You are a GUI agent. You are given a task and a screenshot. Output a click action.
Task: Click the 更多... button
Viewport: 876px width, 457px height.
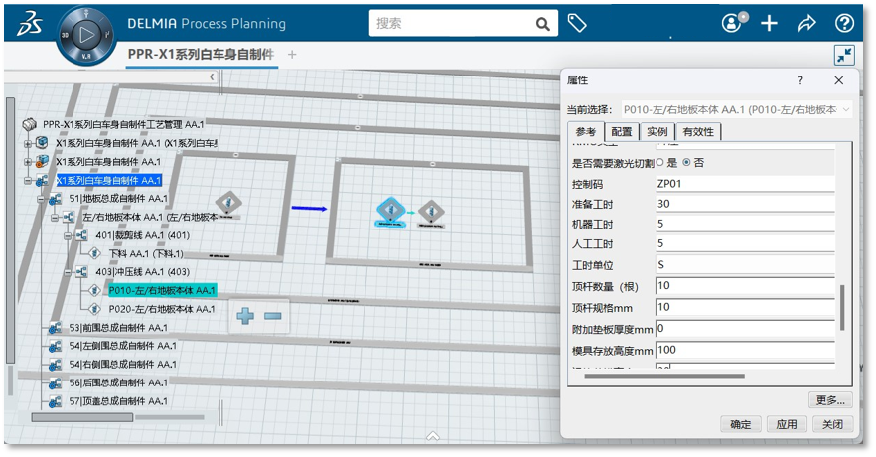click(x=829, y=400)
